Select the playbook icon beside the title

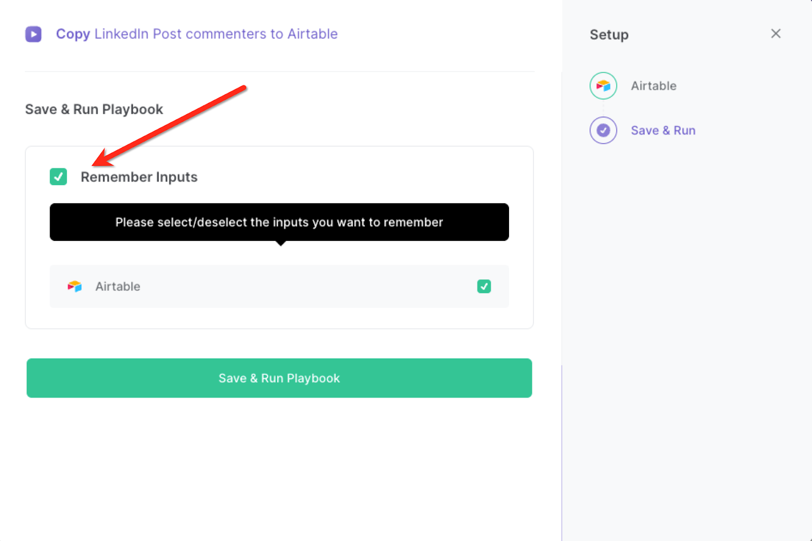pos(33,34)
